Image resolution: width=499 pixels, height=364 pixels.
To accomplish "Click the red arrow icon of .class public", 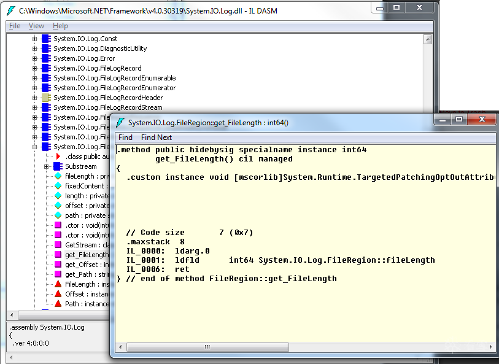I will (x=58, y=157).
